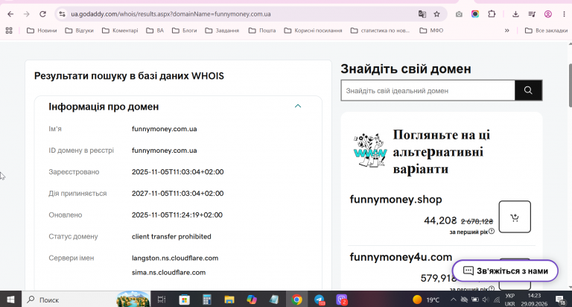Viewport: 572px width, 307px height.
Task: Click the page vertical scrollbar
Action: pos(570,86)
